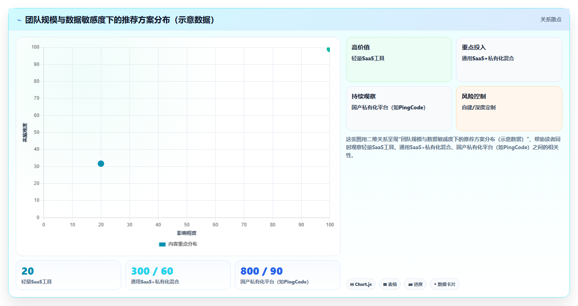Click the 内容重点分布 legend label

point(182,244)
